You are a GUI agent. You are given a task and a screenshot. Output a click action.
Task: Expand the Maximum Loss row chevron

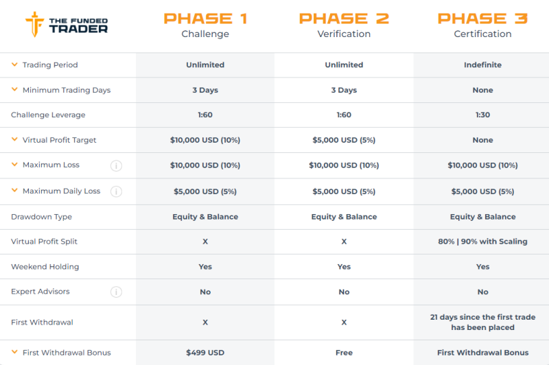click(14, 165)
